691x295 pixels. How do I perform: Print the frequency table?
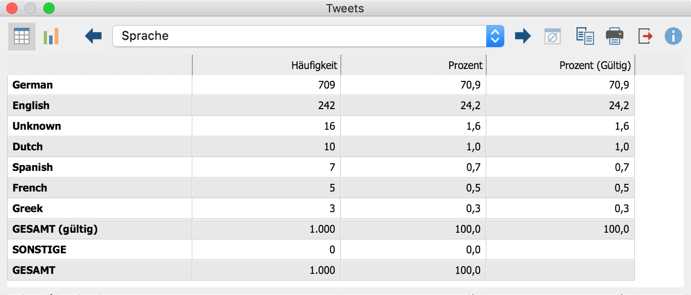coord(615,36)
